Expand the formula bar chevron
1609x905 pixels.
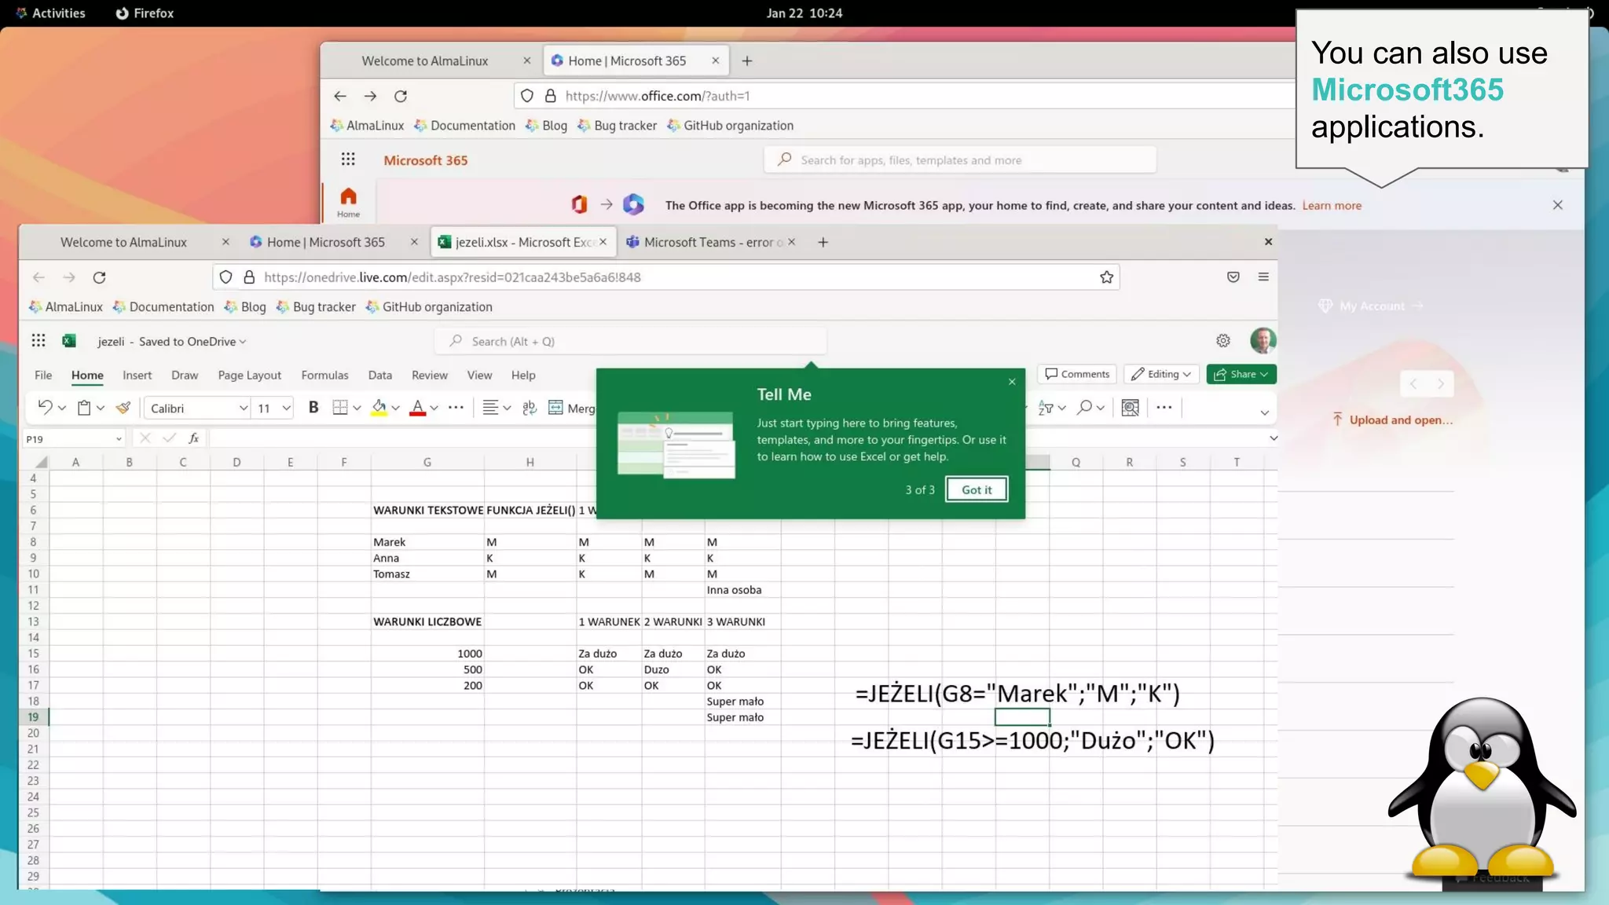[1274, 438]
